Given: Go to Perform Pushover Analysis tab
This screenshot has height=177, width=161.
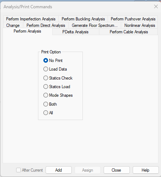Looking at the screenshot, I should tap(133, 19).
